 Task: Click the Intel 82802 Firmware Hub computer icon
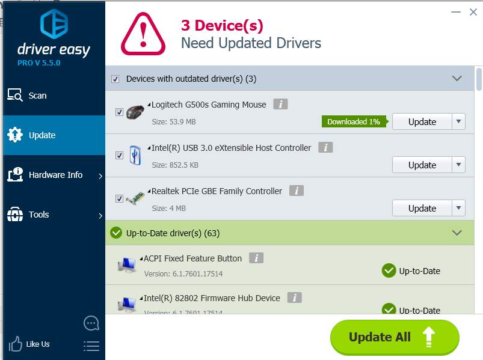(127, 305)
